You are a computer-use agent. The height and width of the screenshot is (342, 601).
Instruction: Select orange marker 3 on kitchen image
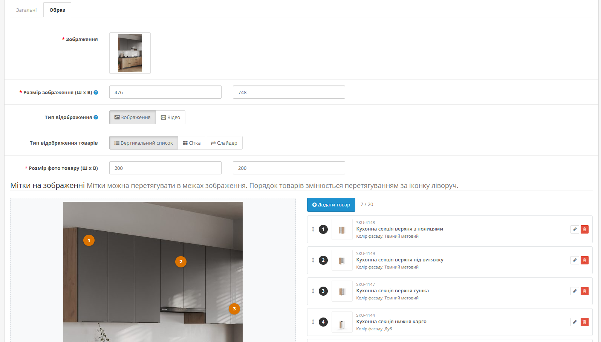pos(234,309)
